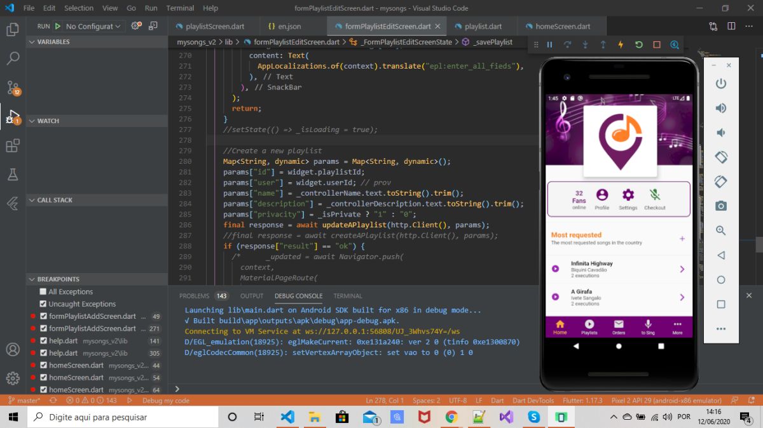Image resolution: width=763 pixels, height=428 pixels.
Task: Stop debugging with the red square
Action: [x=657, y=44]
